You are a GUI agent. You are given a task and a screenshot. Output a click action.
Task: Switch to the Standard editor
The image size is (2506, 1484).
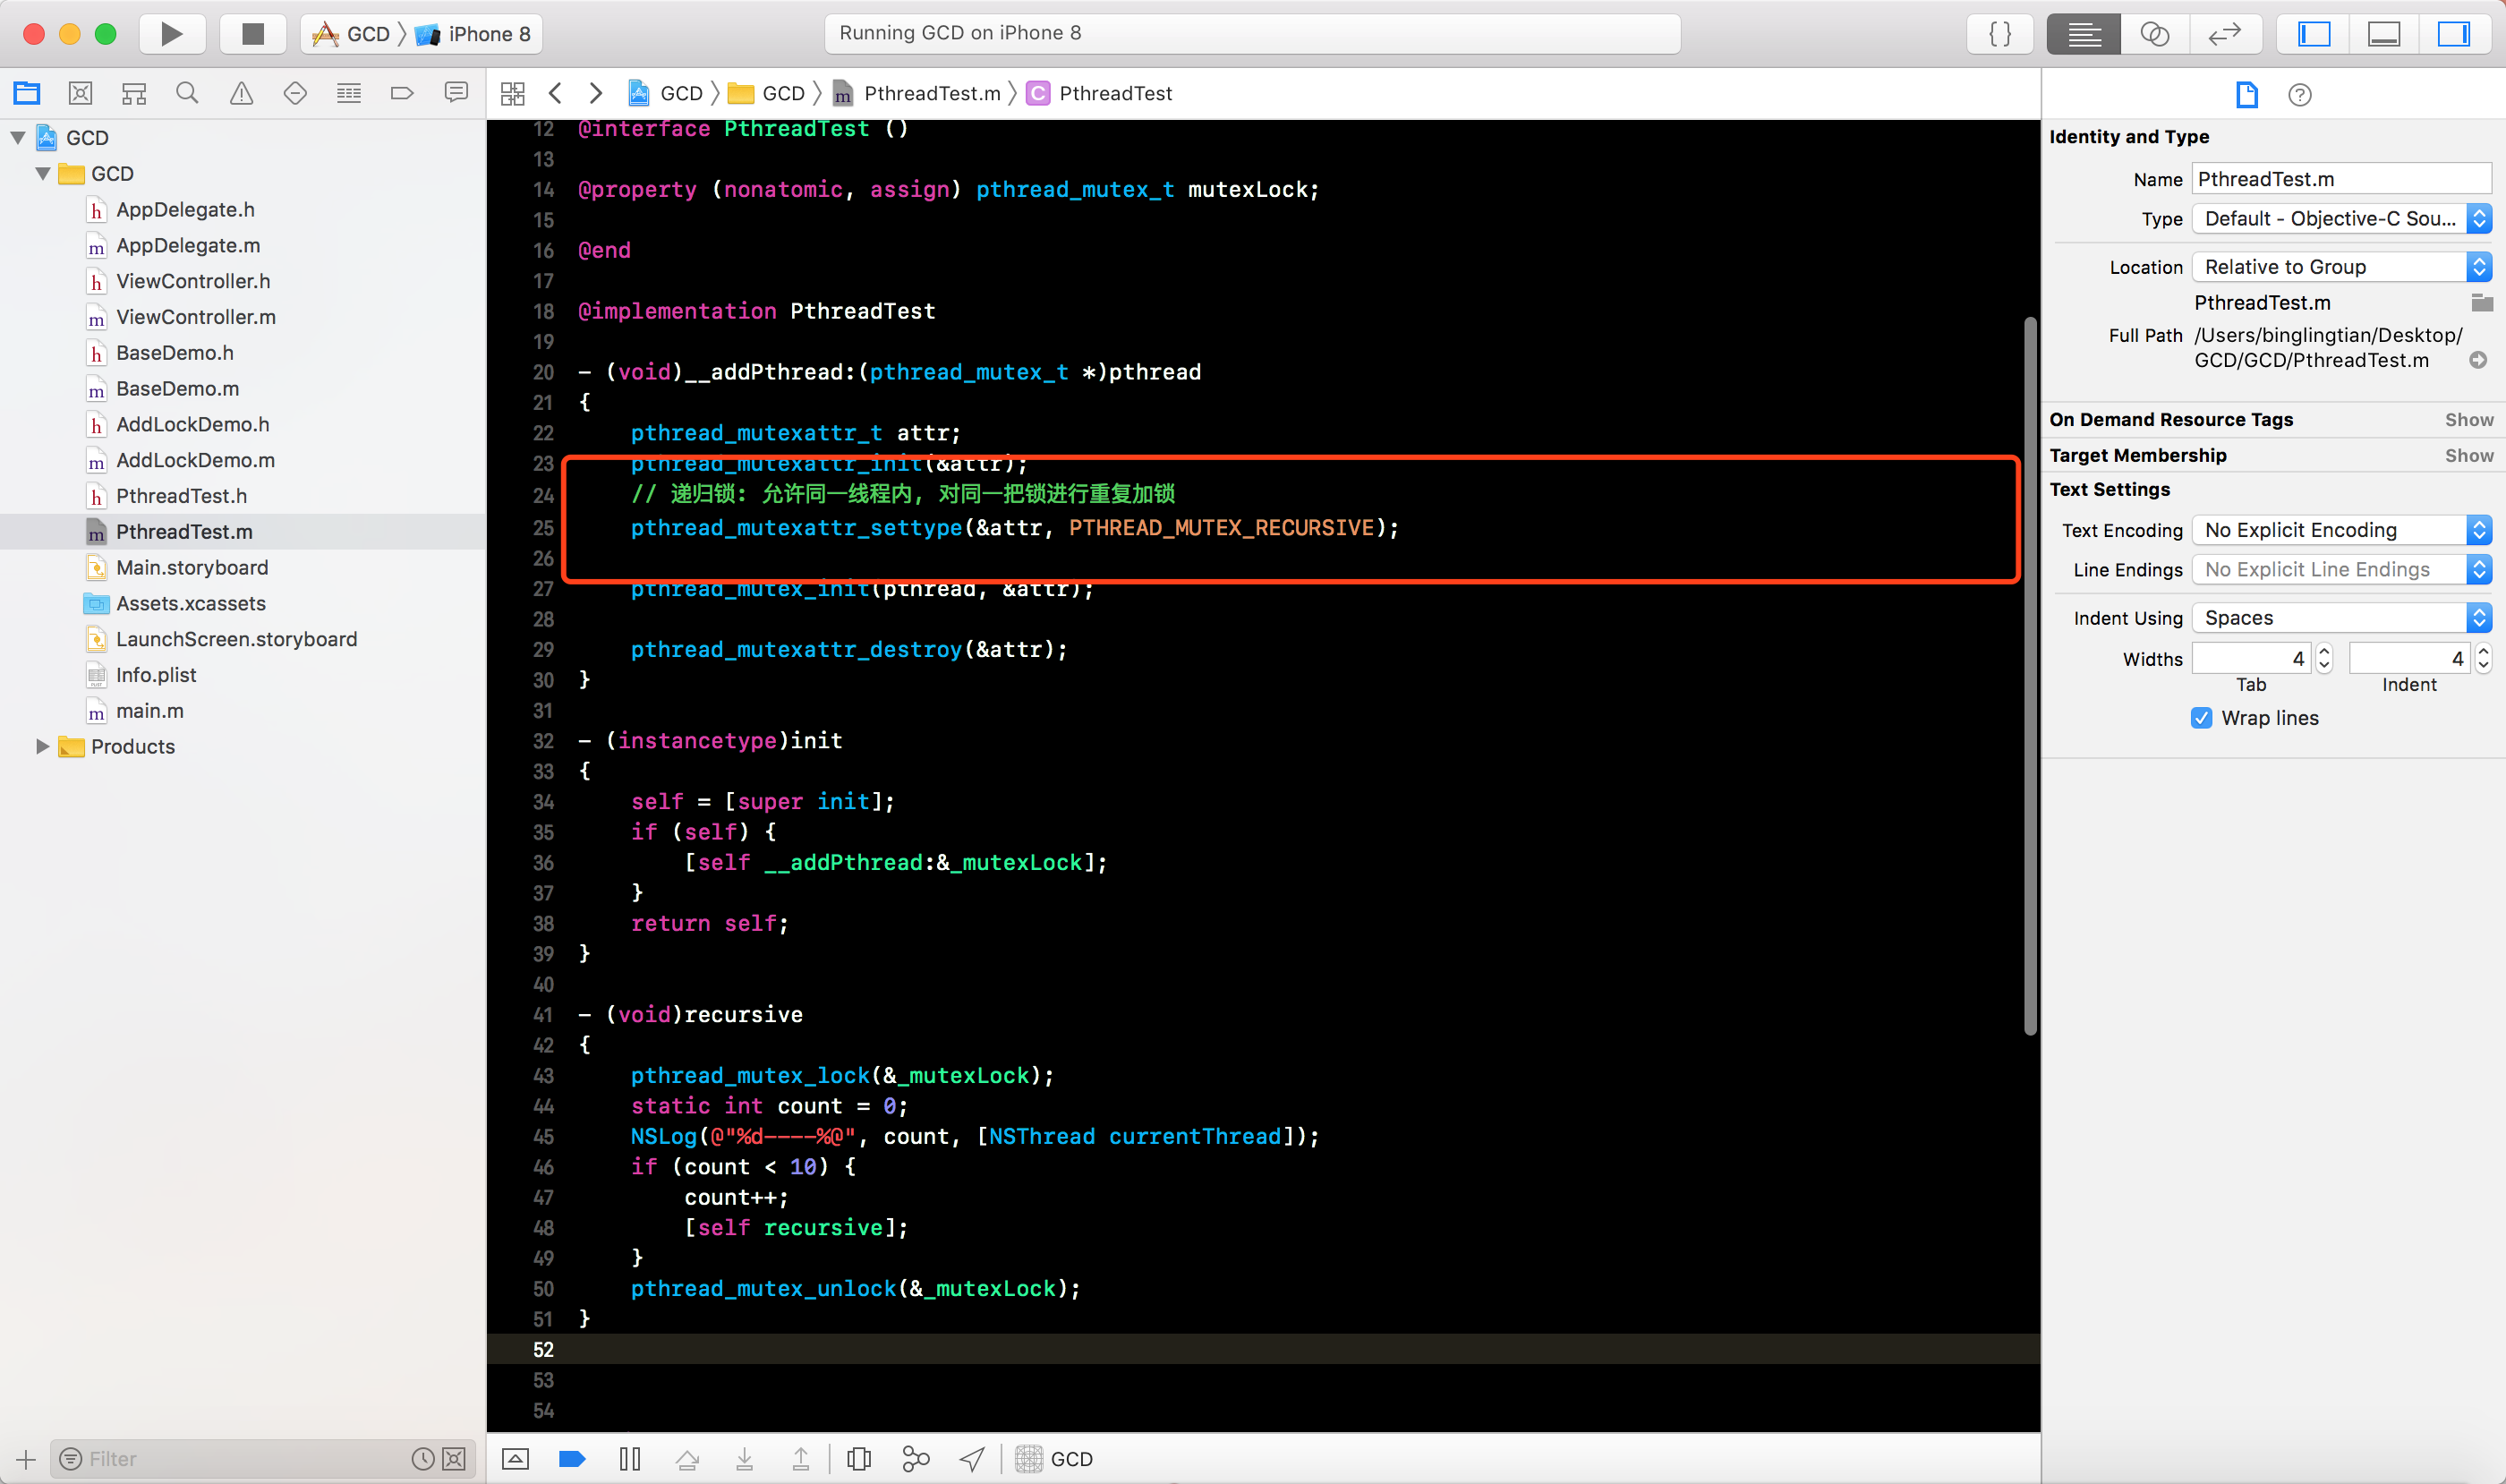[x=2084, y=34]
